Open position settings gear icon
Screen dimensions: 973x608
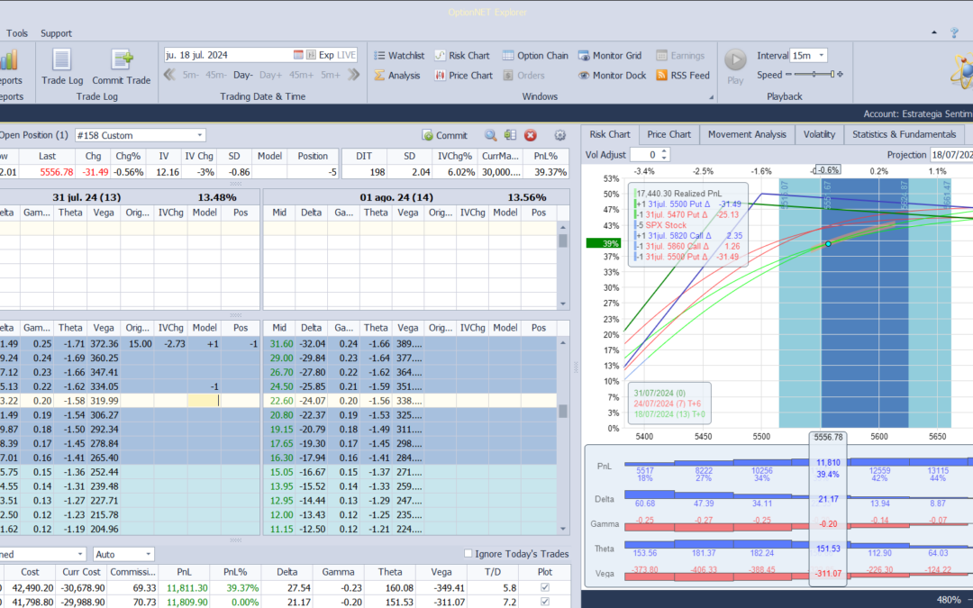click(x=559, y=135)
